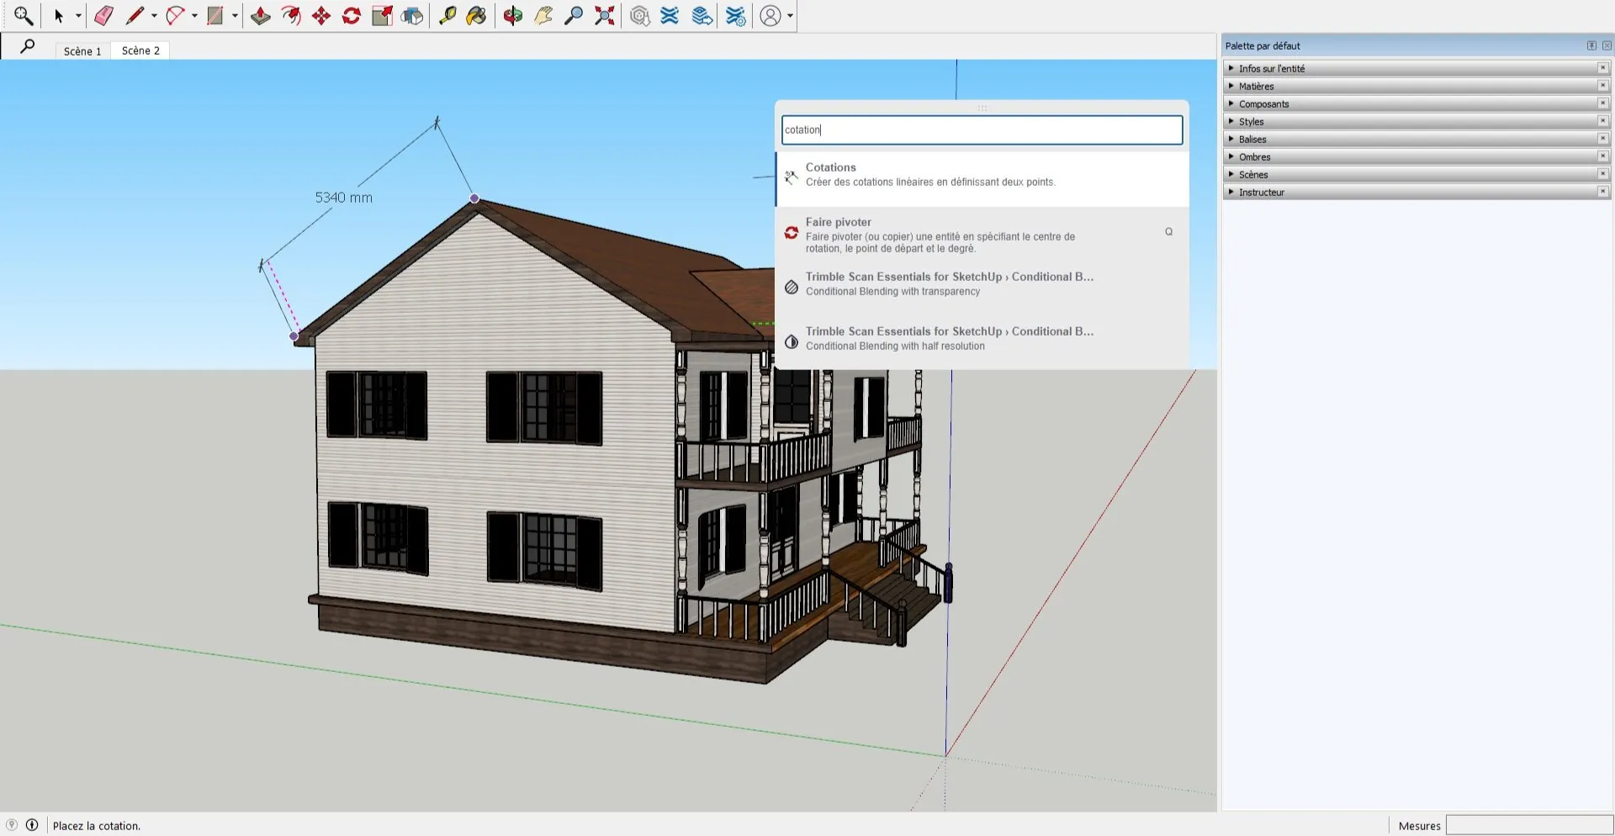Activate the Orbit tool
Image resolution: width=1615 pixels, height=836 pixels.
[513, 15]
